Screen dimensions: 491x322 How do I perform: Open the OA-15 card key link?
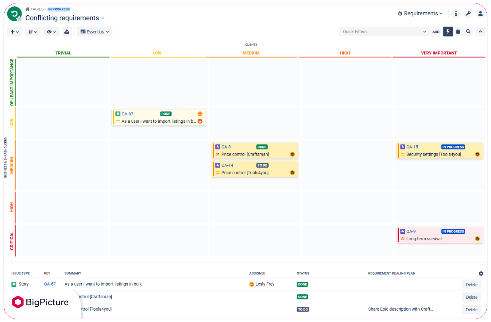[x=412, y=147]
